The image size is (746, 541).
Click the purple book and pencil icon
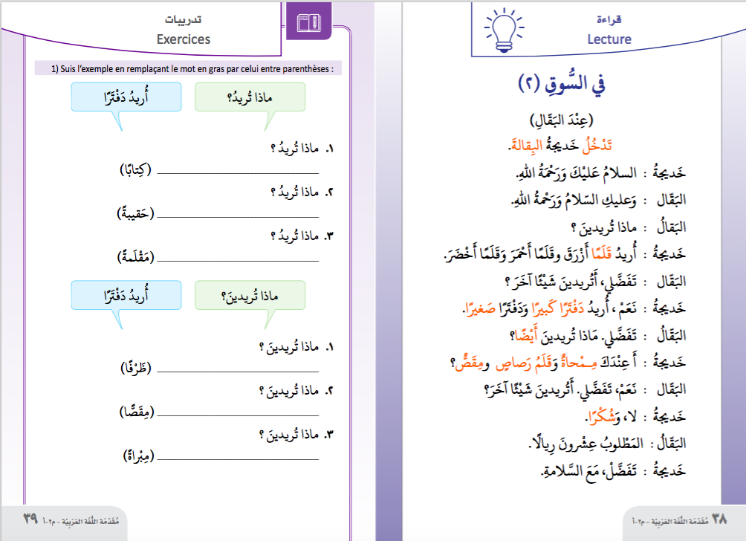309,22
